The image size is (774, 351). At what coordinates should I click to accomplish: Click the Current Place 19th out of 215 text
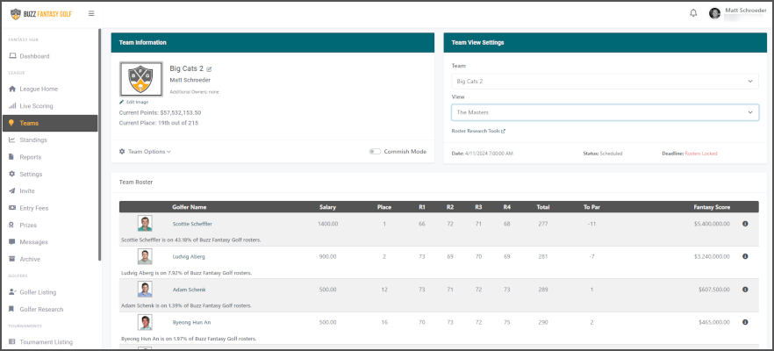[x=159, y=123]
